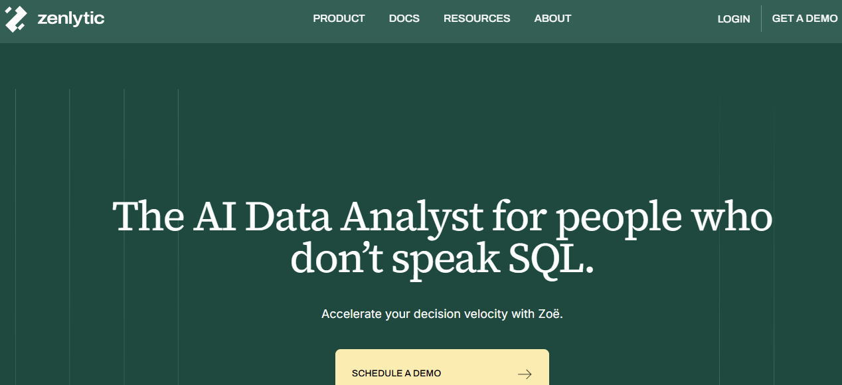The width and height of the screenshot is (842, 385).
Task: Expand the RESOURCES navigation dropdown
Action: coord(477,19)
